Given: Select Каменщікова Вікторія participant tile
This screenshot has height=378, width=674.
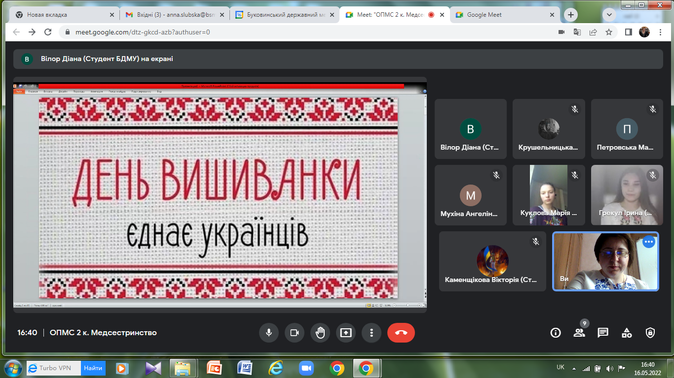Looking at the screenshot, I should pos(492,261).
